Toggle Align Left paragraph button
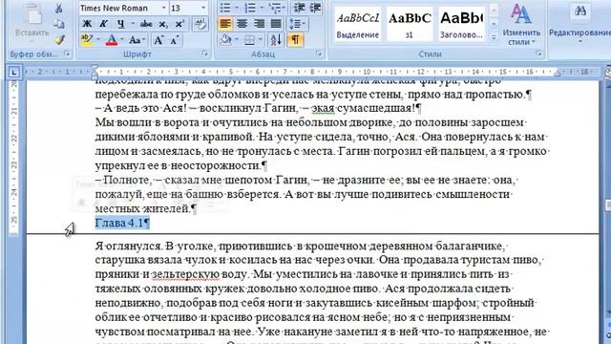This screenshot has width=611, height=344. [225, 24]
